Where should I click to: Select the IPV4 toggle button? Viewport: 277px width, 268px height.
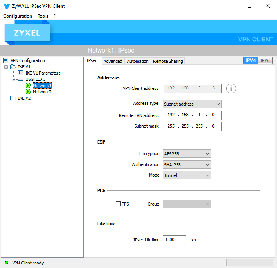click(251, 60)
